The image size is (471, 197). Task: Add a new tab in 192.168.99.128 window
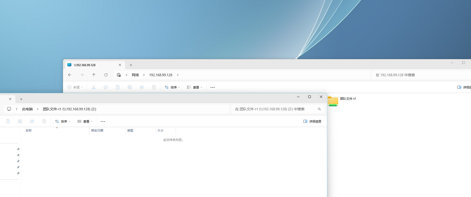tap(131, 65)
